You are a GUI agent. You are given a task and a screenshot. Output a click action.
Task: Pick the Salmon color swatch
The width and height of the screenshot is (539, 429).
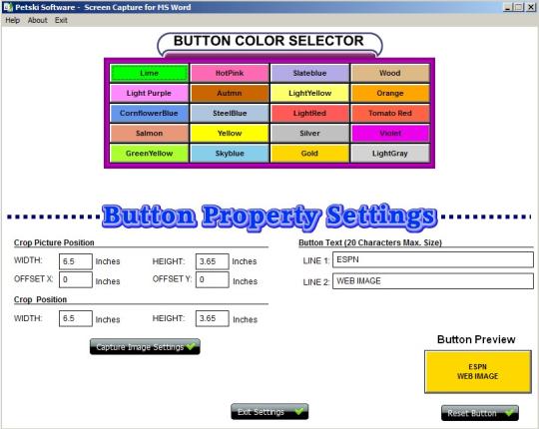pos(149,134)
